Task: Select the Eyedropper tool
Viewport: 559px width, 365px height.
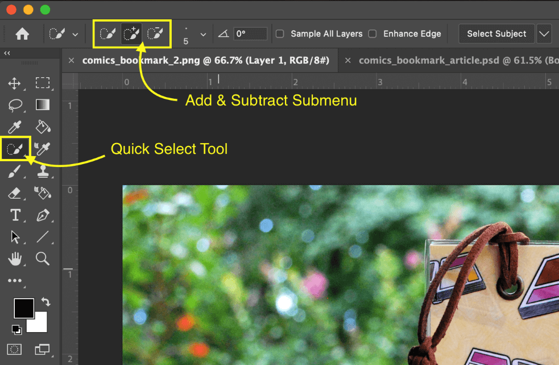Action: click(15, 127)
